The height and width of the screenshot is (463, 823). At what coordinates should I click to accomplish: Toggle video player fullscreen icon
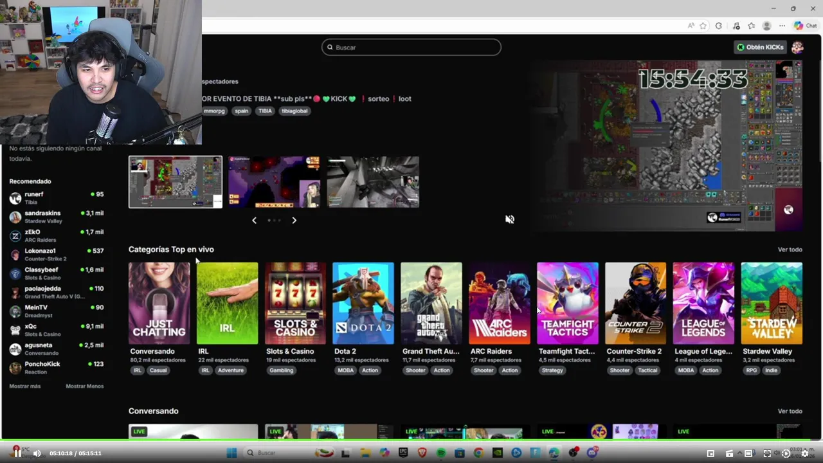767,453
